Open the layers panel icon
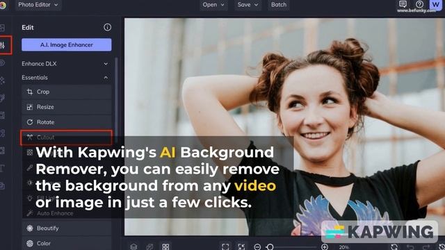Screen dimensions: 445x250 pyautogui.click(x=133, y=247)
